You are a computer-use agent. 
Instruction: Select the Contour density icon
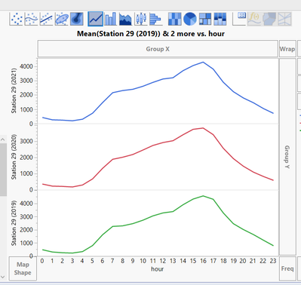(x=77, y=19)
